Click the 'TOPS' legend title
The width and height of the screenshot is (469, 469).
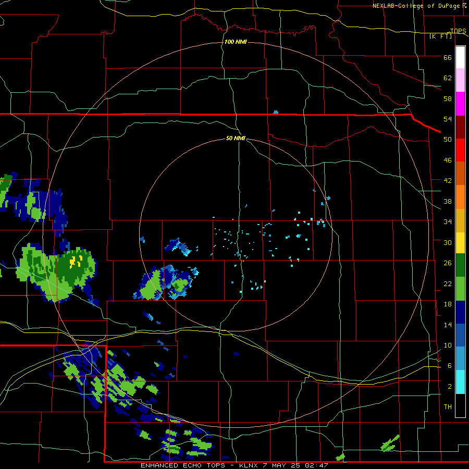[458, 31]
